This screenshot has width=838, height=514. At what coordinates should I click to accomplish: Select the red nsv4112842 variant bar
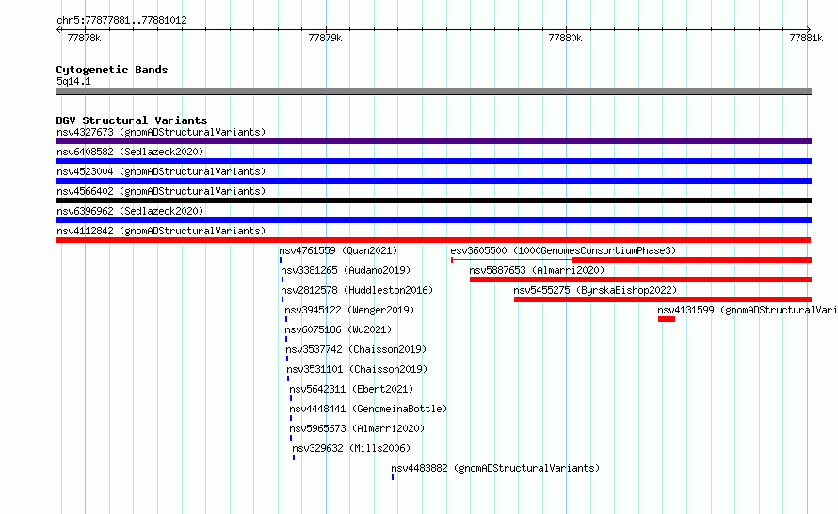[x=433, y=240]
